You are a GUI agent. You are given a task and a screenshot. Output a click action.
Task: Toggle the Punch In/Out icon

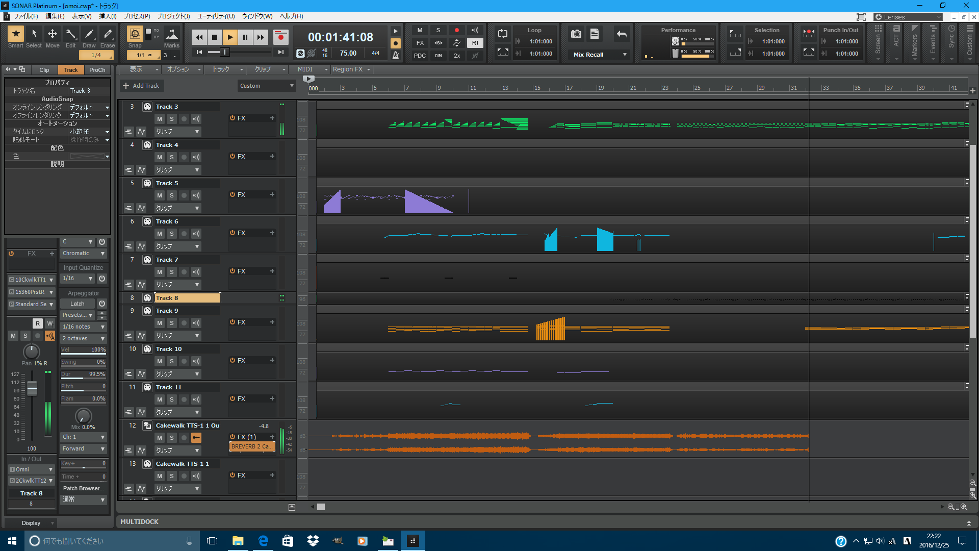[809, 34]
